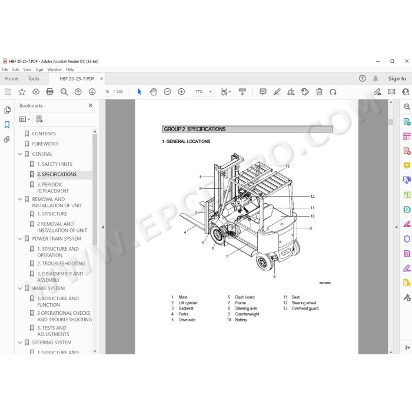Select the highlight text pen tool

coord(277,92)
